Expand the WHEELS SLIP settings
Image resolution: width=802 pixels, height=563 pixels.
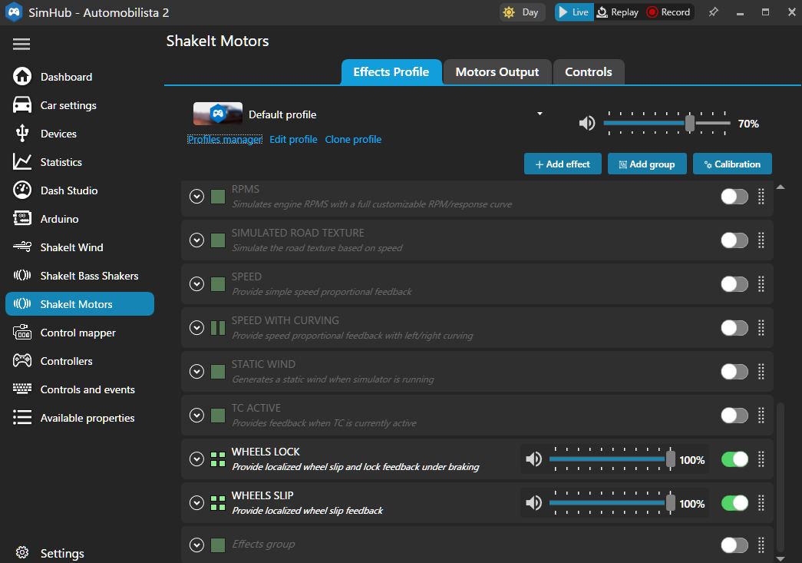point(196,503)
